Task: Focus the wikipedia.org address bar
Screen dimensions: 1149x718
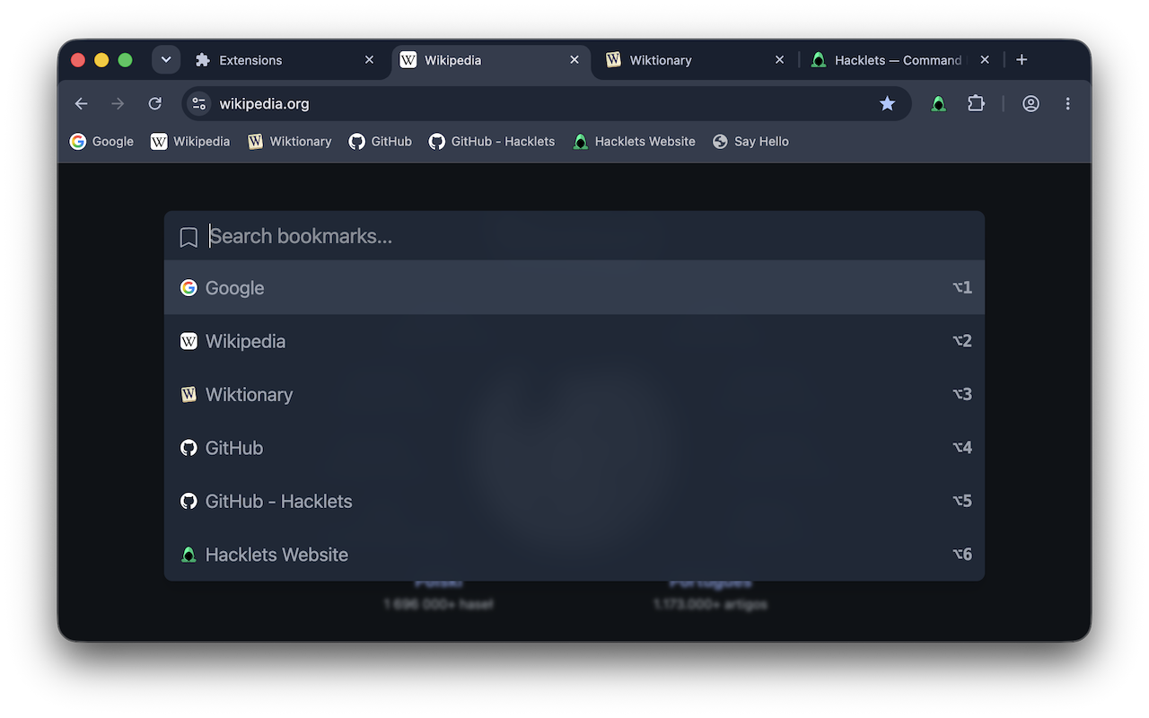Action: click(x=547, y=104)
